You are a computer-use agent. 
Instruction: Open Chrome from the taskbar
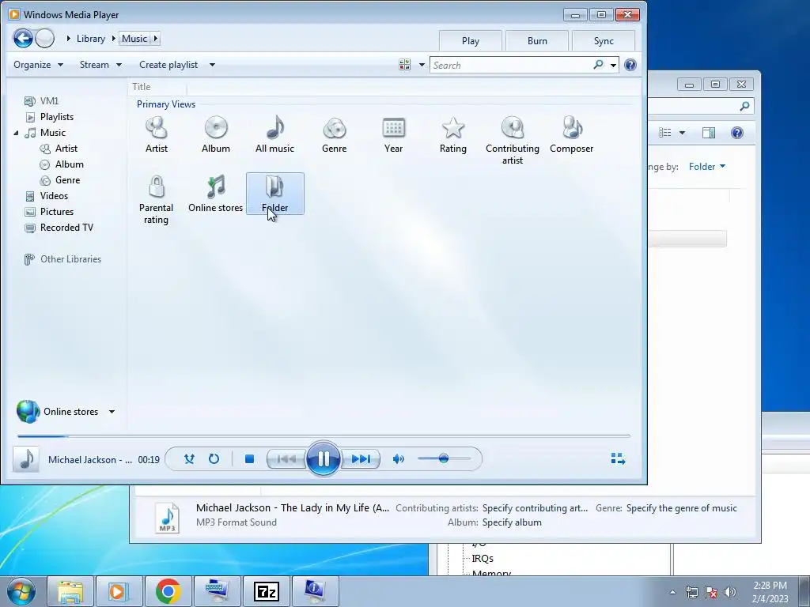(168, 591)
